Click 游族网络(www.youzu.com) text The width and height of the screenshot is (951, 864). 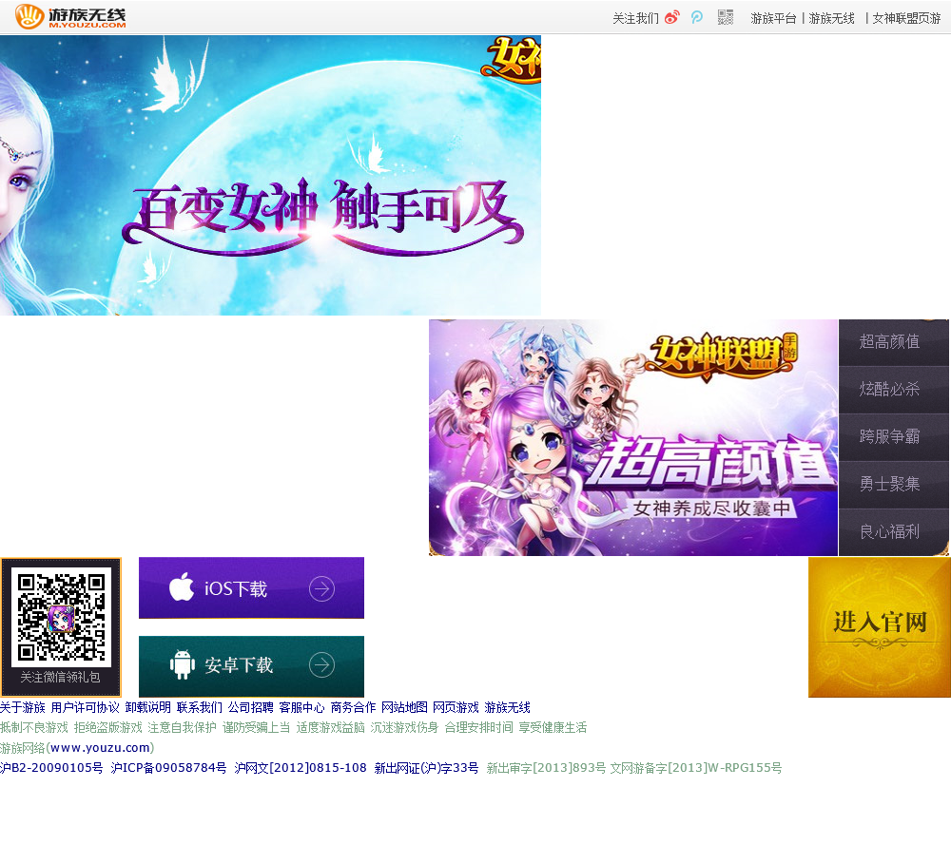[77, 748]
